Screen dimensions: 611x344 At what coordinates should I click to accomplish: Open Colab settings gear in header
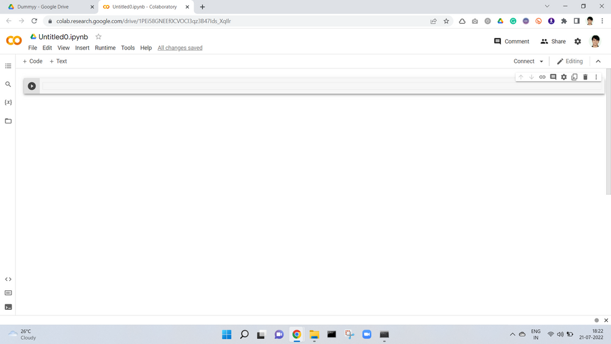pos(578,42)
